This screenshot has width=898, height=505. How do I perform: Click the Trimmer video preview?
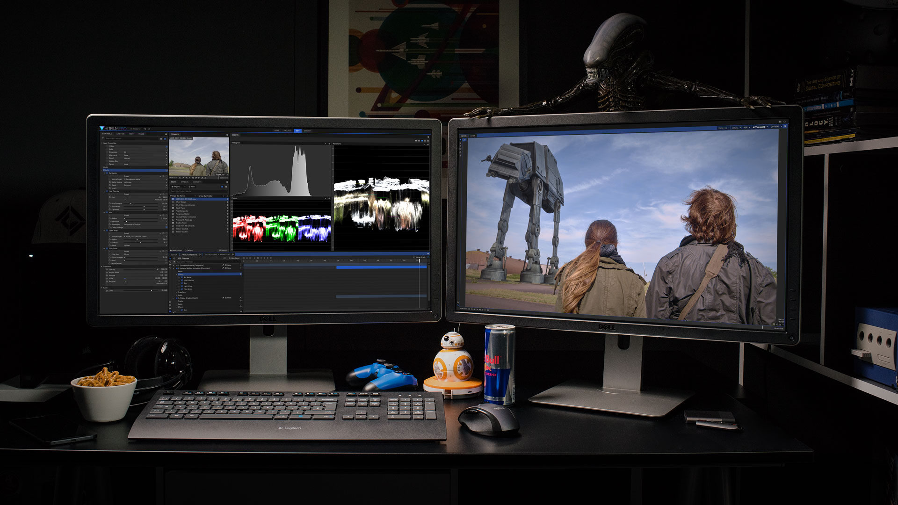click(x=199, y=156)
